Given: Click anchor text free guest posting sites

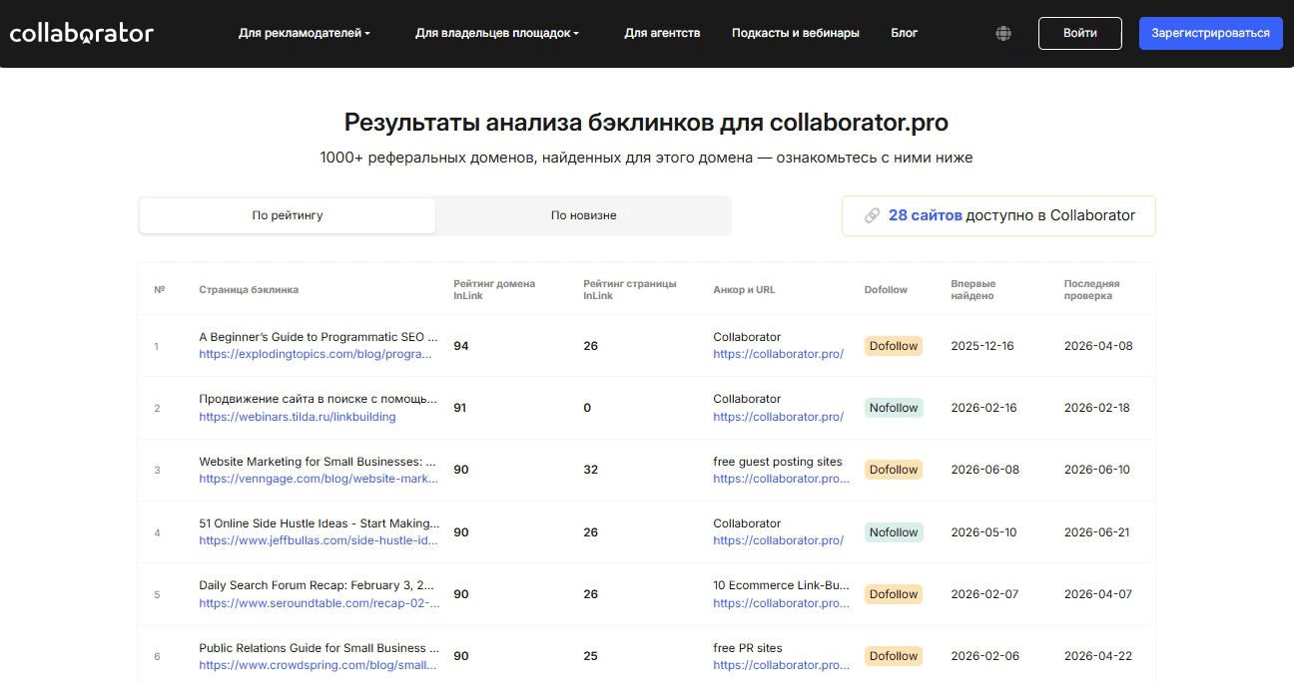Looking at the screenshot, I should (778, 462).
